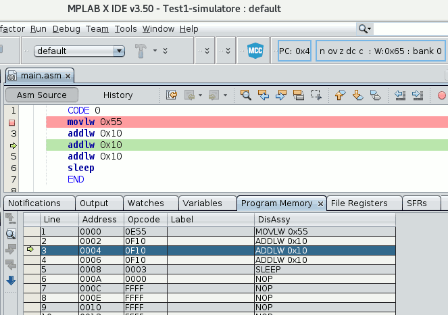The height and width of the screenshot is (315, 448).
Task: Switch to History view
Action: point(118,95)
